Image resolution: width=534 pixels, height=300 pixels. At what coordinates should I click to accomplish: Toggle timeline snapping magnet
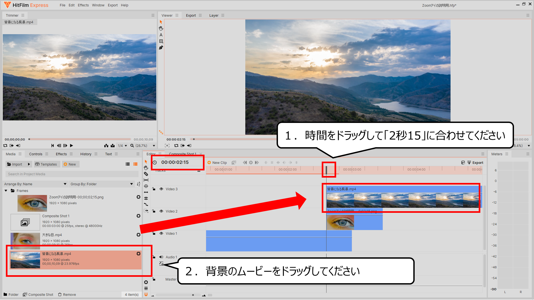pyautogui.click(x=146, y=294)
